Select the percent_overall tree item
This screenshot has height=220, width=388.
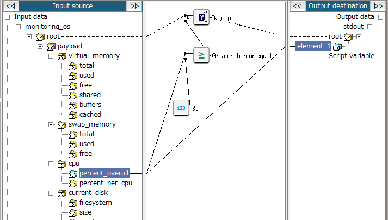pyautogui.click(x=104, y=174)
